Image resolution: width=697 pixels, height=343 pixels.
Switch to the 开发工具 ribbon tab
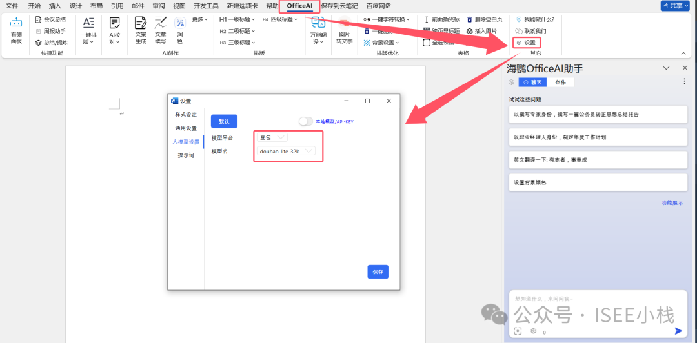(207, 6)
